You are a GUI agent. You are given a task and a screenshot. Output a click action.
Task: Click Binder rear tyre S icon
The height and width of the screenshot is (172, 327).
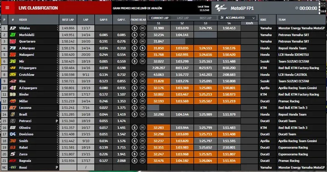pos(143,94)
